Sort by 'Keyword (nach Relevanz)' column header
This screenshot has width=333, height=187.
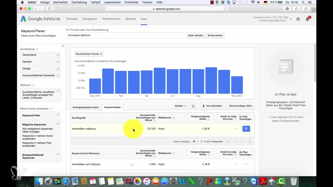pos(86,153)
